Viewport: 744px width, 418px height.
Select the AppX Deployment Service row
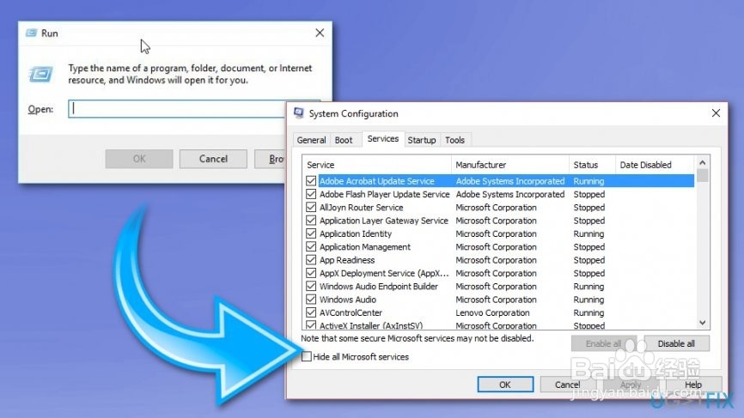click(x=500, y=274)
